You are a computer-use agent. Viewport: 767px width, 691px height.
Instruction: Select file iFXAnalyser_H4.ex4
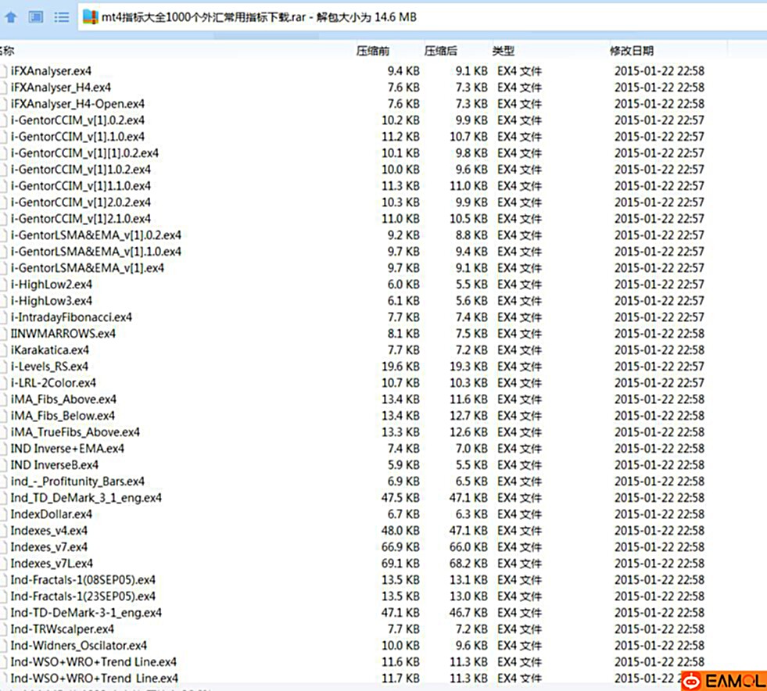[61, 88]
